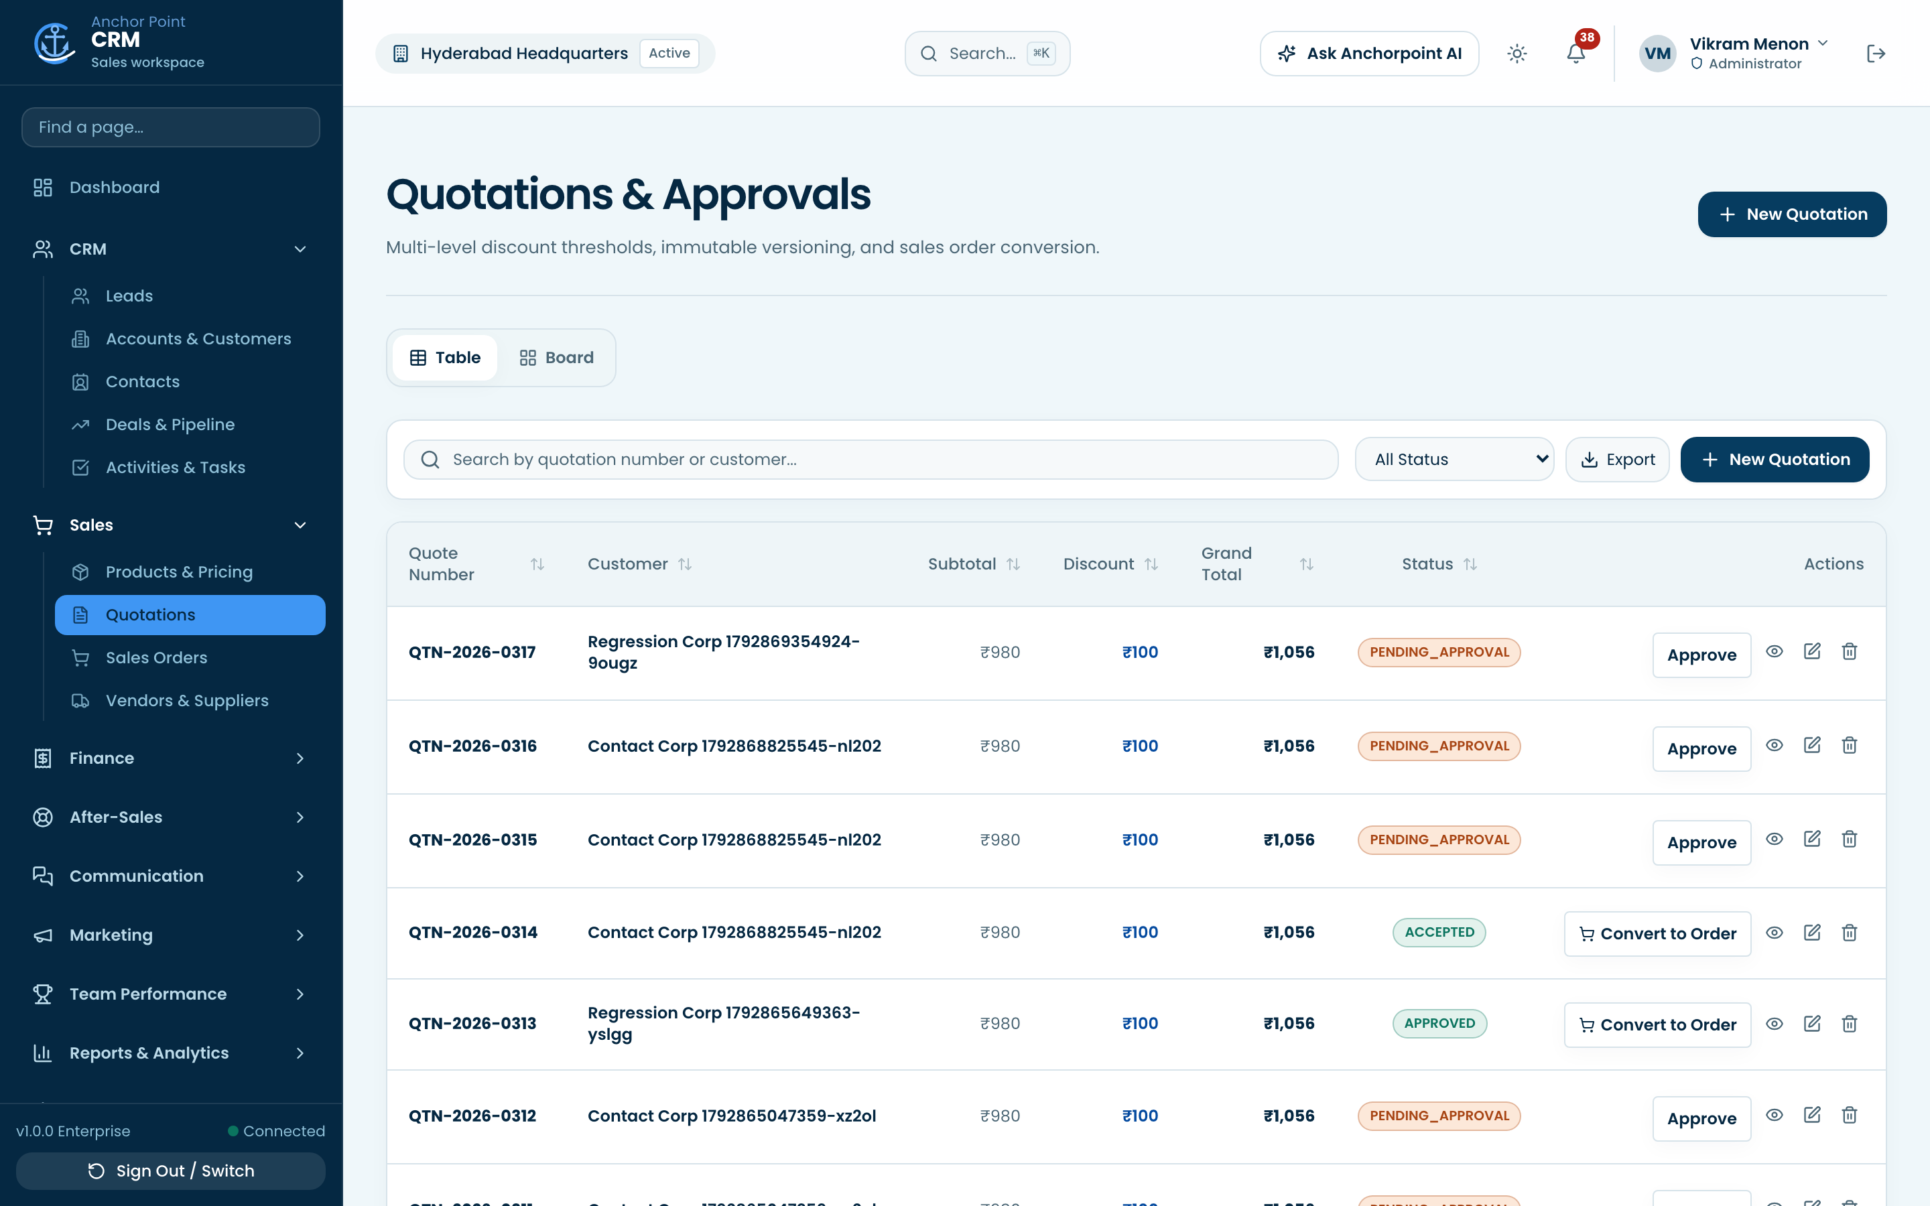This screenshot has height=1206, width=1930.
Task: Click the Export button
Action: pos(1617,460)
